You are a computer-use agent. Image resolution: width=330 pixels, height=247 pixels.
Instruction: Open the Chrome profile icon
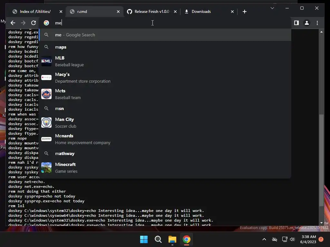click(307, 23)
